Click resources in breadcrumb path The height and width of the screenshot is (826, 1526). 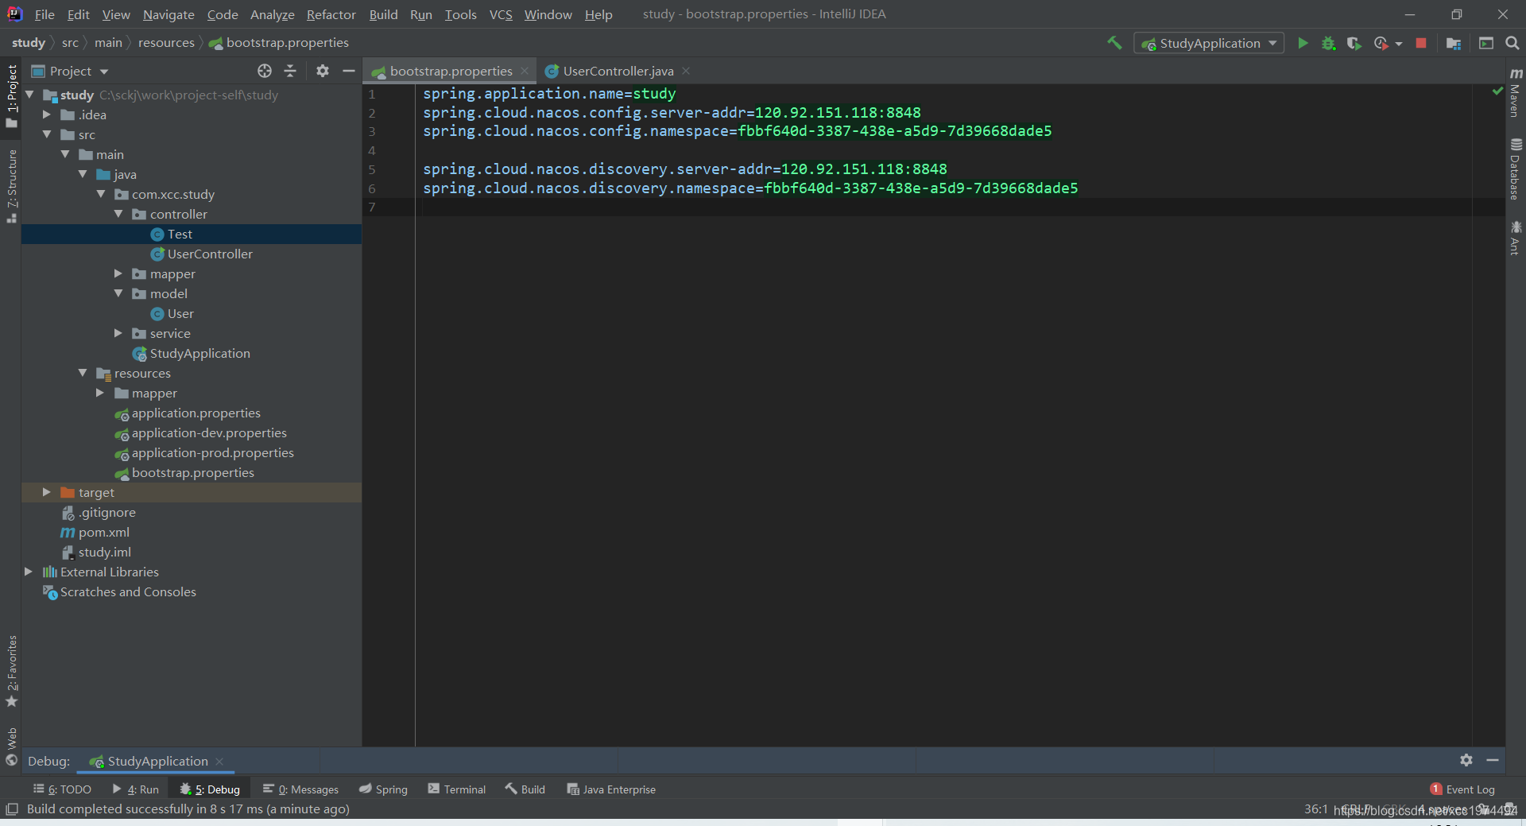(x=166, y=43)
